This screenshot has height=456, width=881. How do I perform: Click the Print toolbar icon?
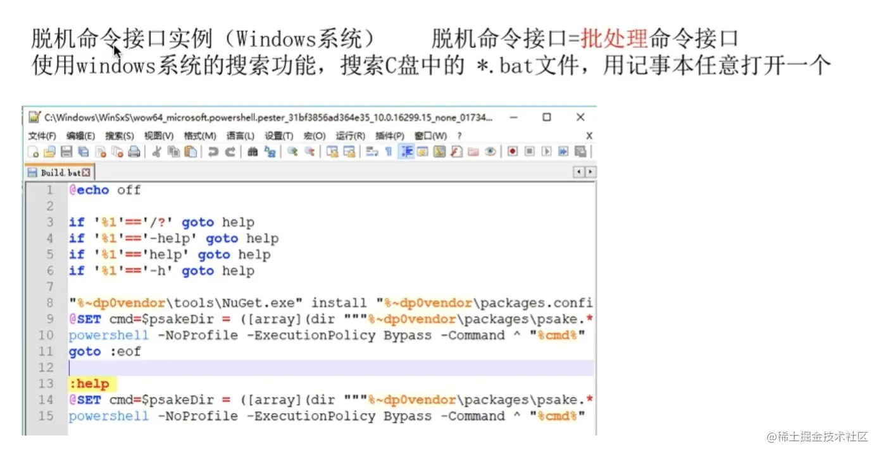click(x=134, y=152)
